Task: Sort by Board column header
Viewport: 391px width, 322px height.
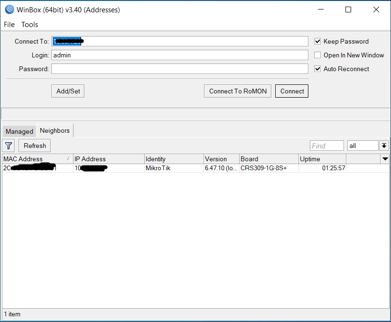Action: click(x=269, y=159)
